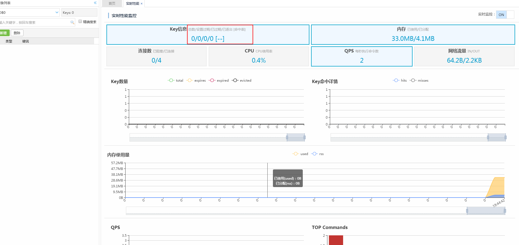Select the 内存 summary card showing 33.0MB/4.1MB
The image size is (519, 245).
(413, 34)
